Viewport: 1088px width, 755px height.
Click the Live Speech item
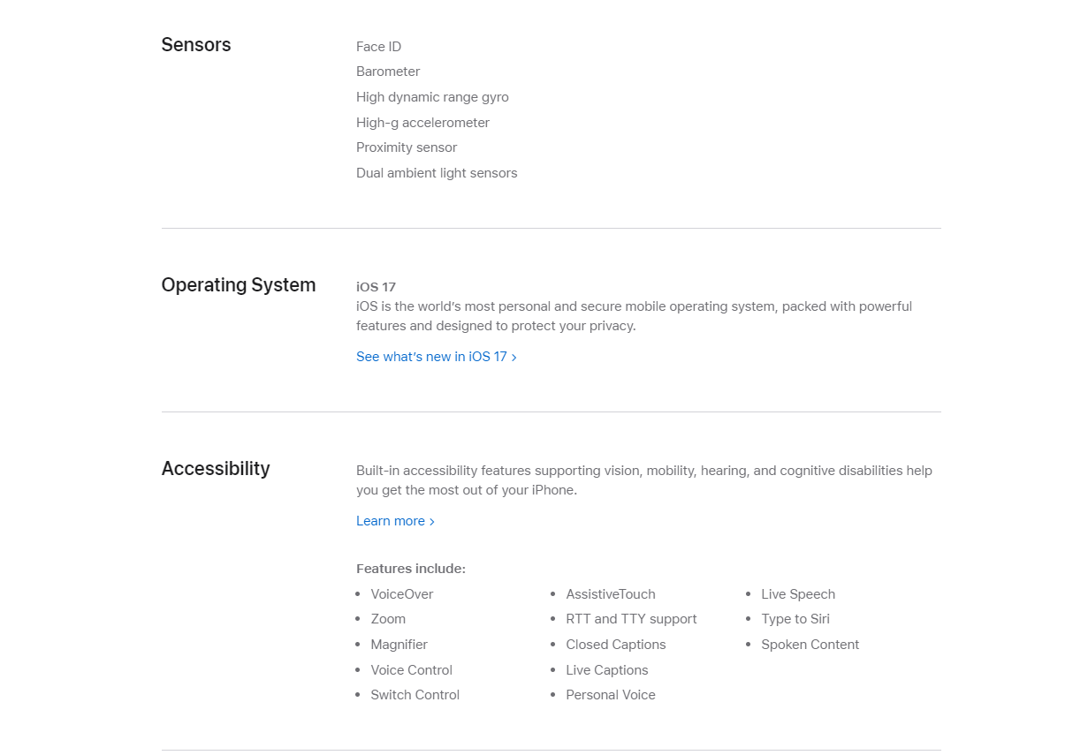point(798,594)
